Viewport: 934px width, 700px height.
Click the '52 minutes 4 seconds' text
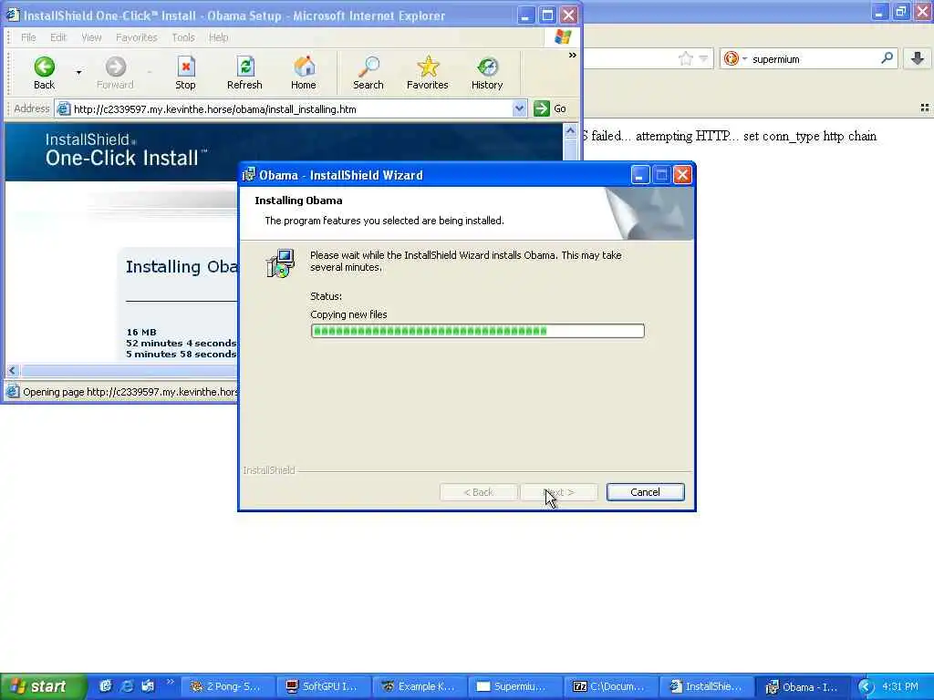[x=182, y=343]
